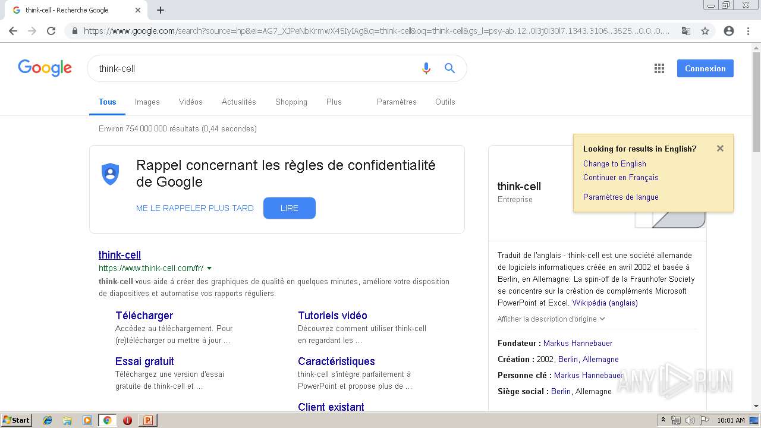Click Berlin link in Siège social row
Image resolution: width=761 pixels, height=428 pixels.
561,391
